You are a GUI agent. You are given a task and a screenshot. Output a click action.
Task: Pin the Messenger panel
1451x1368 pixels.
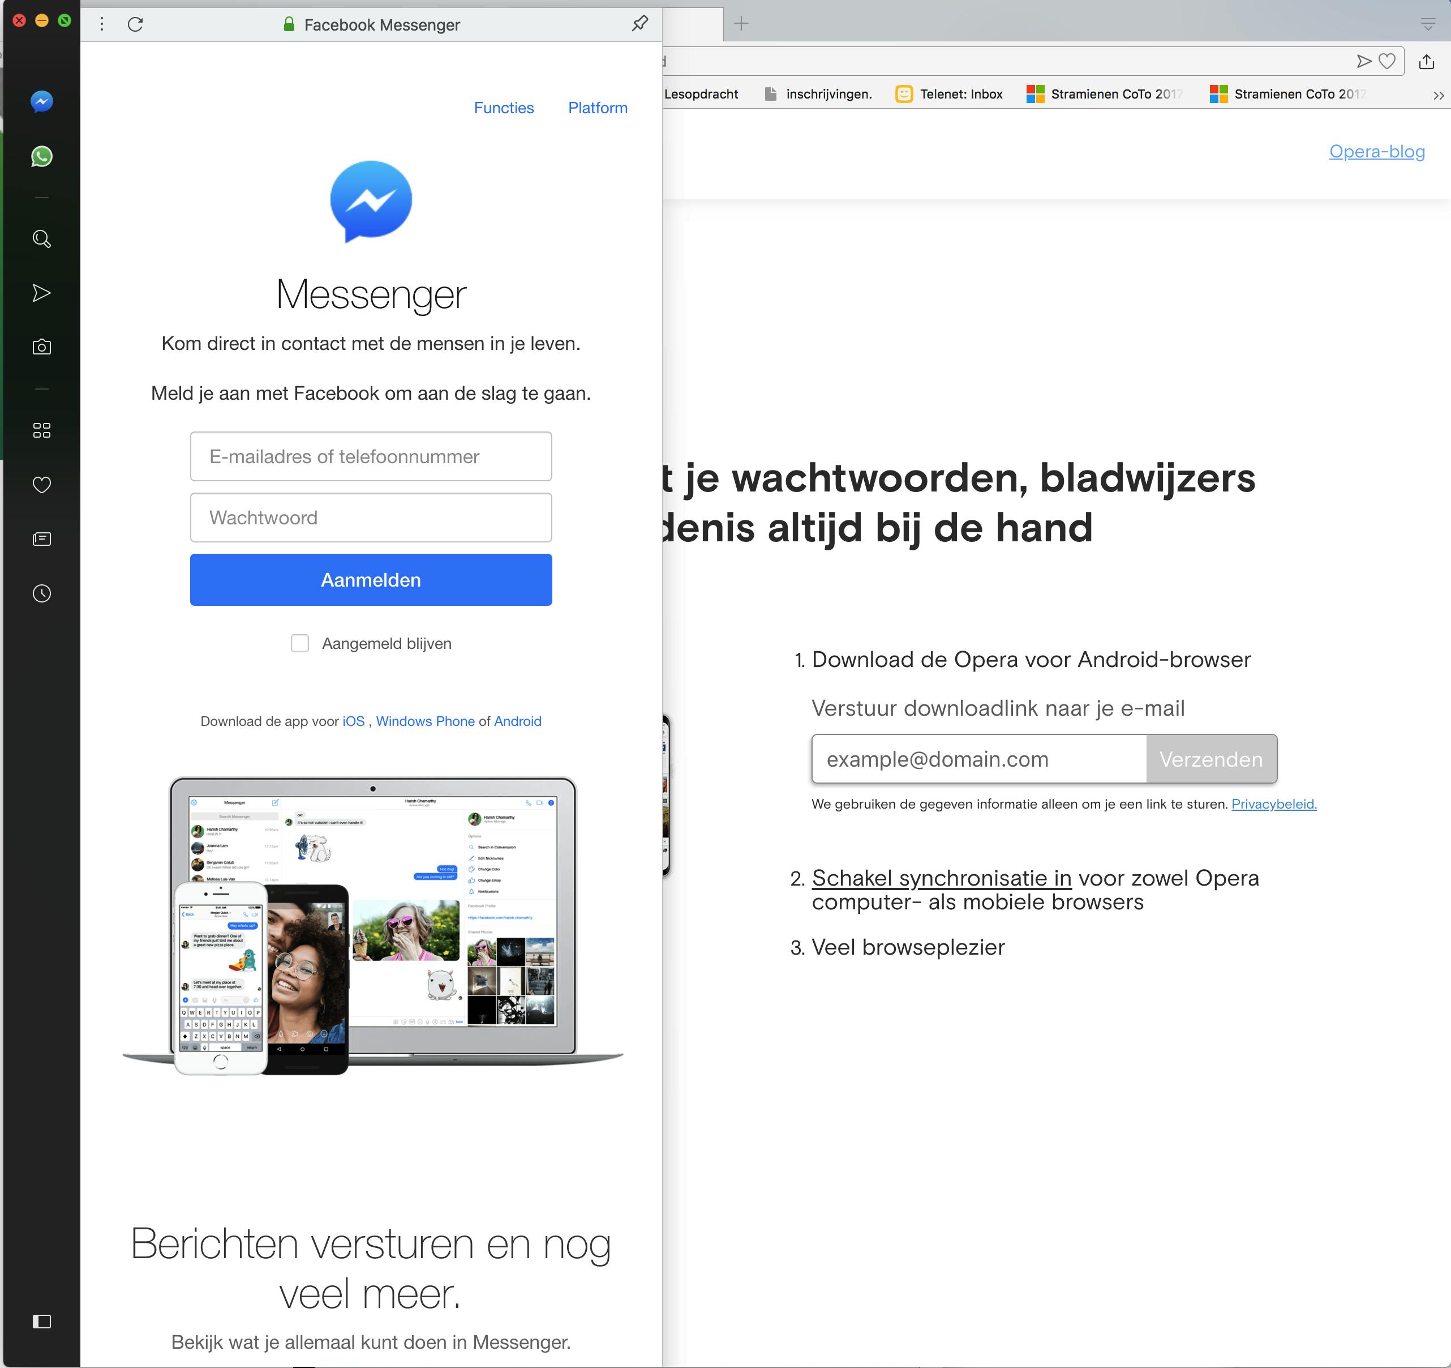(639, 24)
